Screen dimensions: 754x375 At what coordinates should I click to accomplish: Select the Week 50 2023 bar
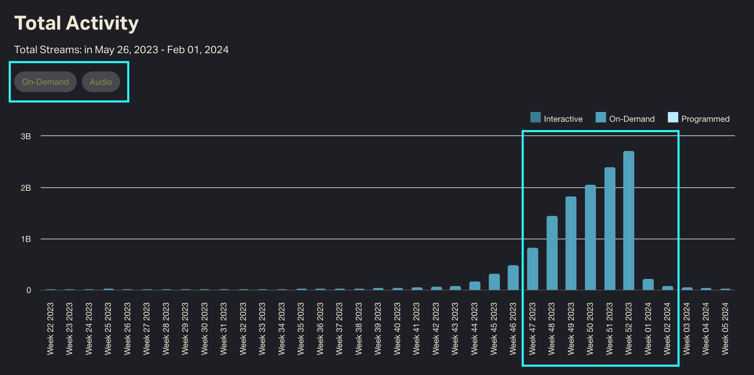[590, 237]
